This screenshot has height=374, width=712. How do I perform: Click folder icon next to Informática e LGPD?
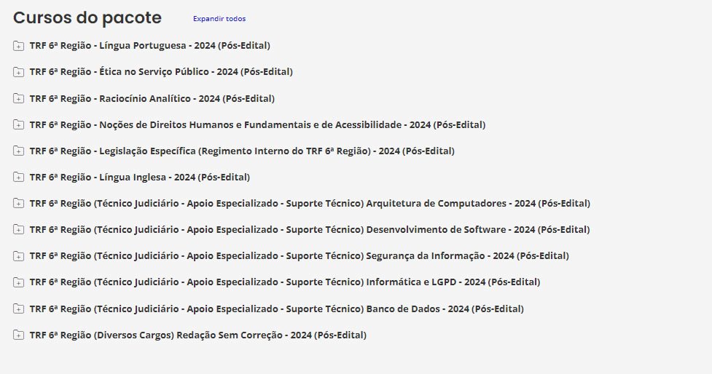[18, 282]
